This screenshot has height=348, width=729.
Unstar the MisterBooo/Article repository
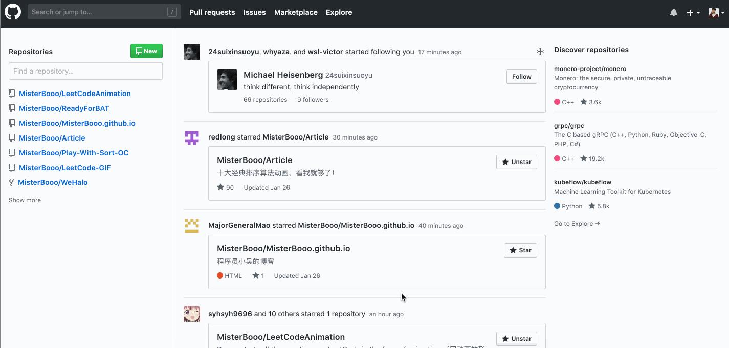coord(517,162)
